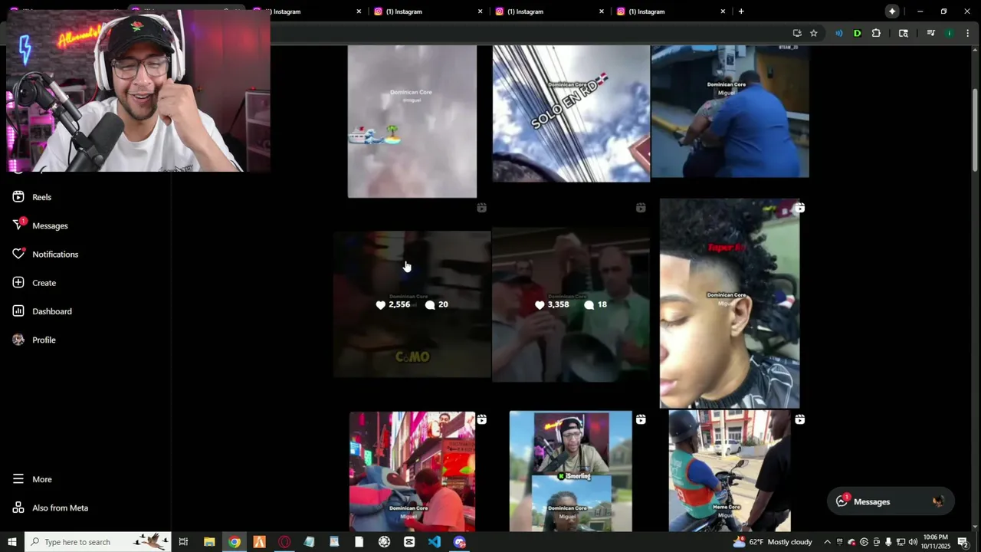Open the Extensions puzzle piece menu

tap(876, 33)
